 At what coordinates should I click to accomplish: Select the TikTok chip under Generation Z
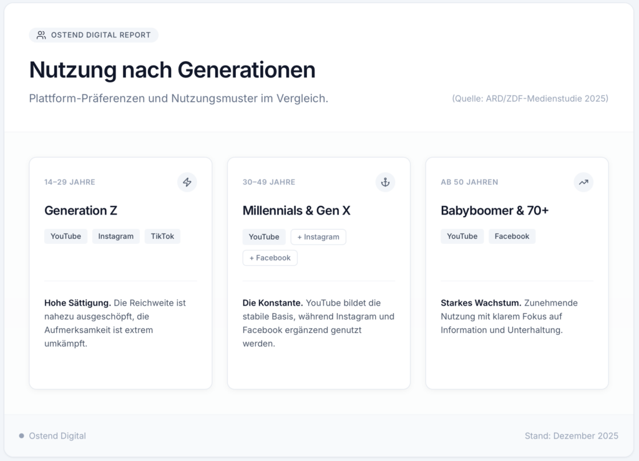pyautogui.click(x=162, y=236)
